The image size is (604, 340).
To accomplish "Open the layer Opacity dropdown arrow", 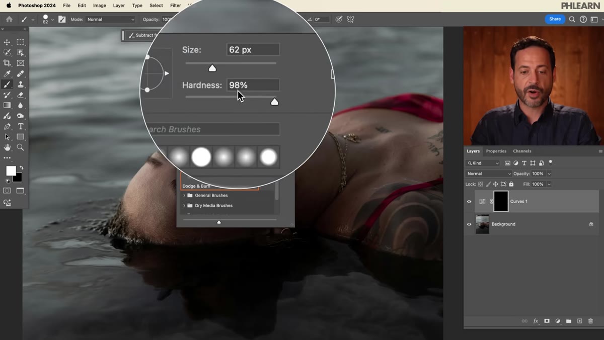I will click(x=549, y=174).
